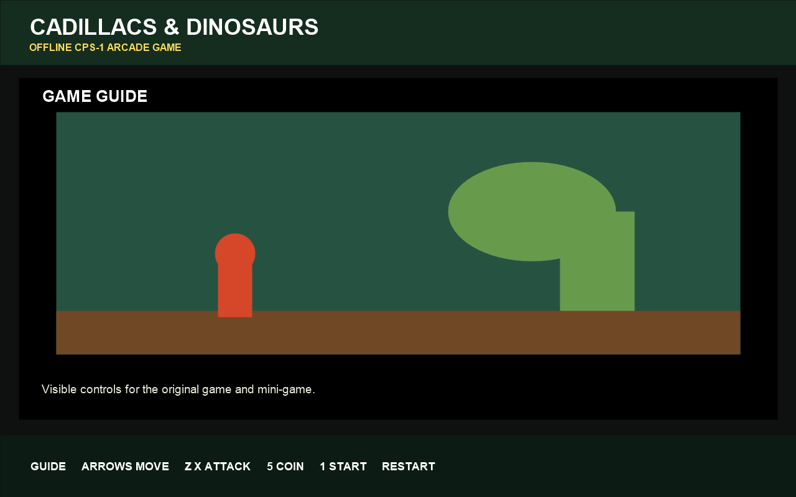Select ARROWS MOVE control in bottom bar
Viewport: 796px width, 497px height.
pos(125,467)
